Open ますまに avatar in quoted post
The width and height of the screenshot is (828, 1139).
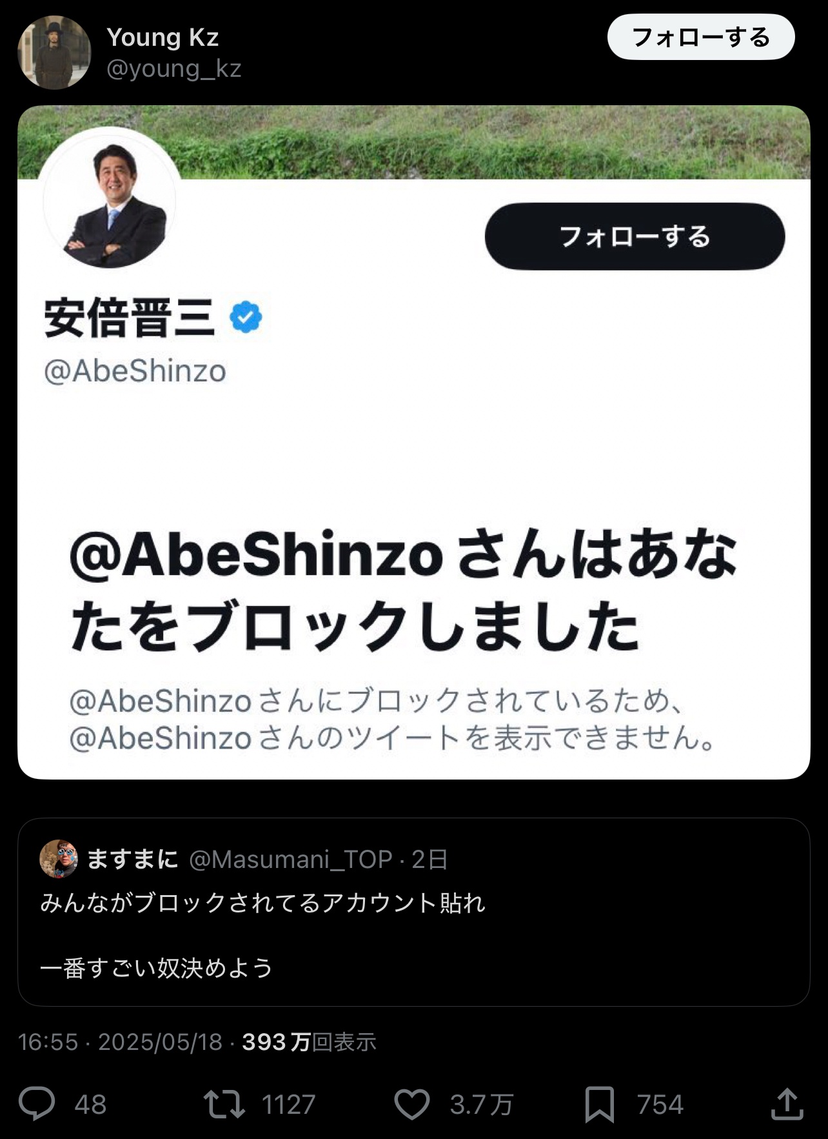coord(59,858)
